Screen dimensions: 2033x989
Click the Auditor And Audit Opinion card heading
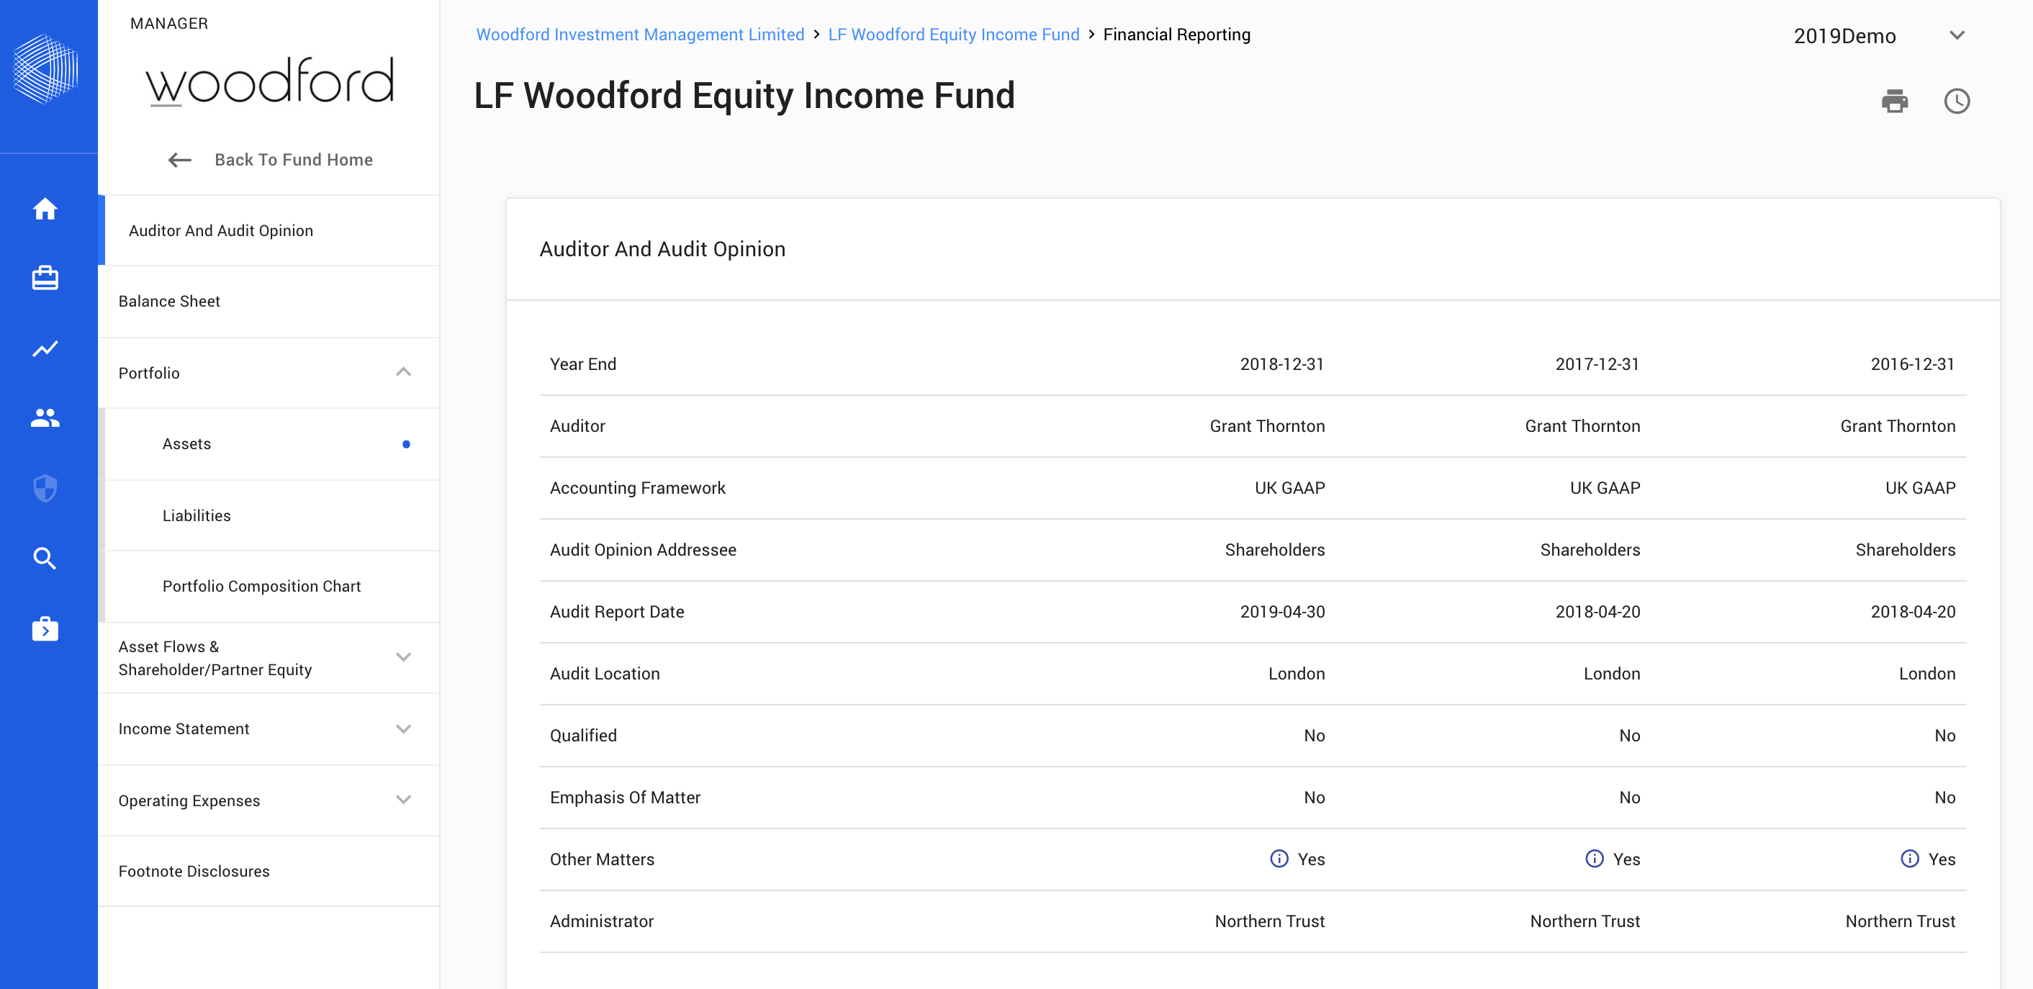tap(662, 248)
